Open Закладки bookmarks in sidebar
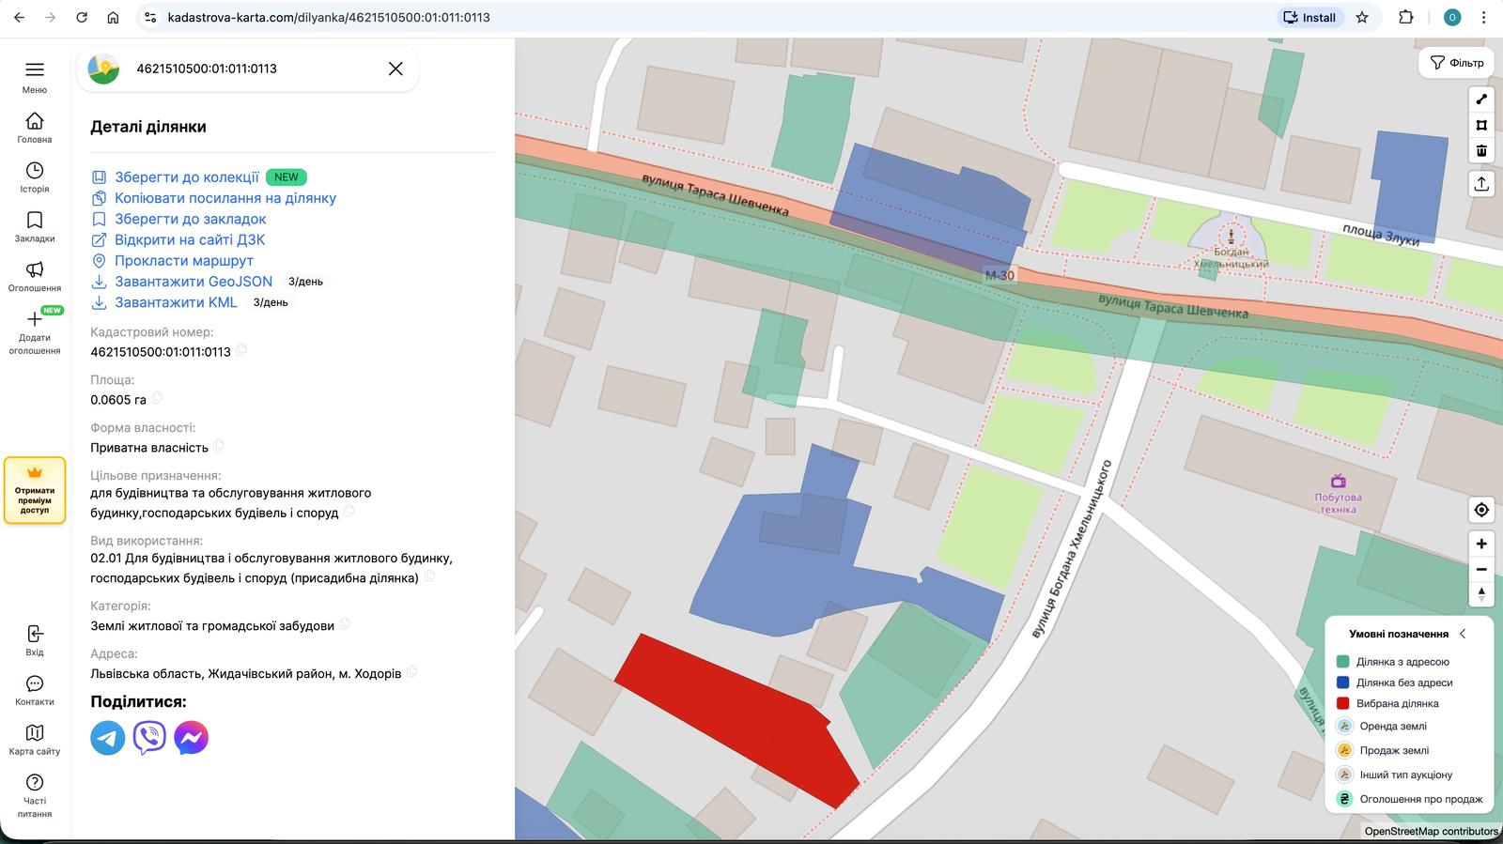 pos(35,227)
